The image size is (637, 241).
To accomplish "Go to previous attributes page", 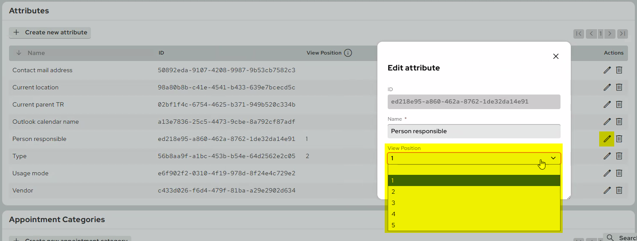I will tap(591, 34).
